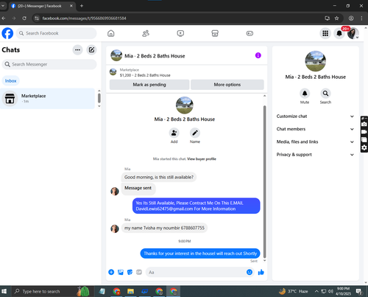
Task: Open weather 37°C Haze widget
Action: tap(294, 291)
